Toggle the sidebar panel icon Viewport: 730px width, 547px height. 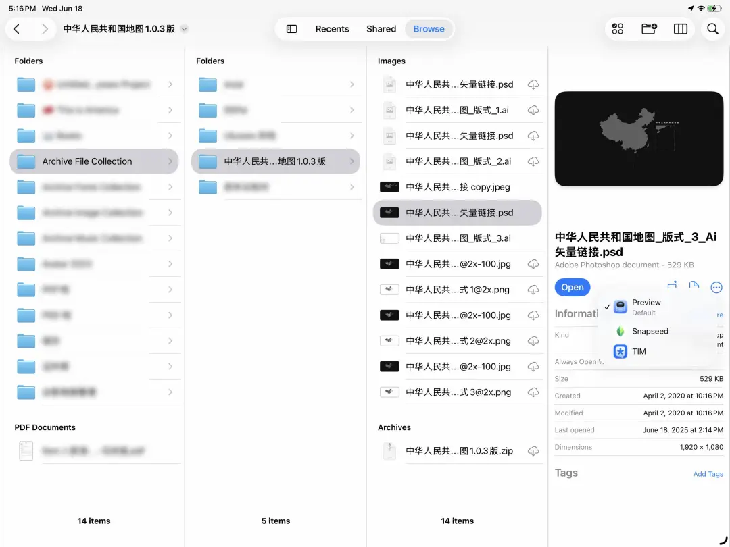(292, 29)
